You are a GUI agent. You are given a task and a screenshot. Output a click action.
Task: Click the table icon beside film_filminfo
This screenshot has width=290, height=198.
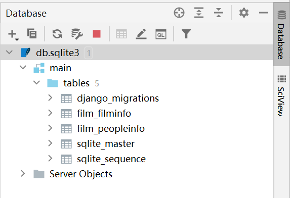[66, 114]
